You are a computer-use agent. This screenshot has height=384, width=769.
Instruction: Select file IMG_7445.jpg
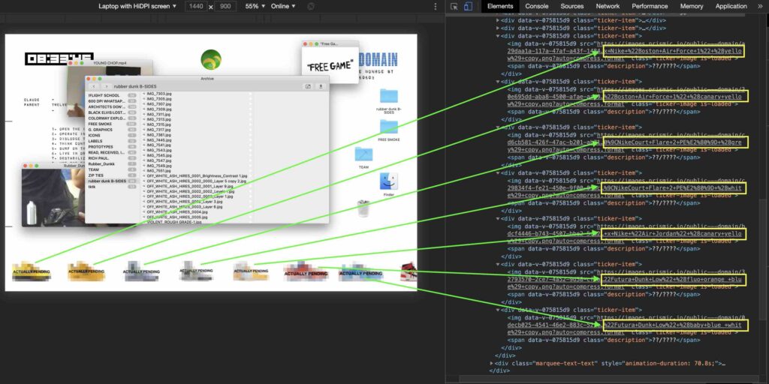pyautogui.click(x=159, y=139)
